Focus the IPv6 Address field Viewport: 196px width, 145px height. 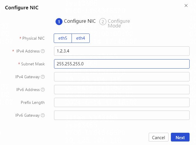coord(122,90)
